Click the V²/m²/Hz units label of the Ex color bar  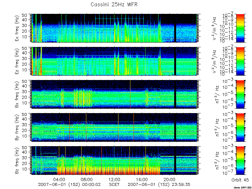click(215, 28)
